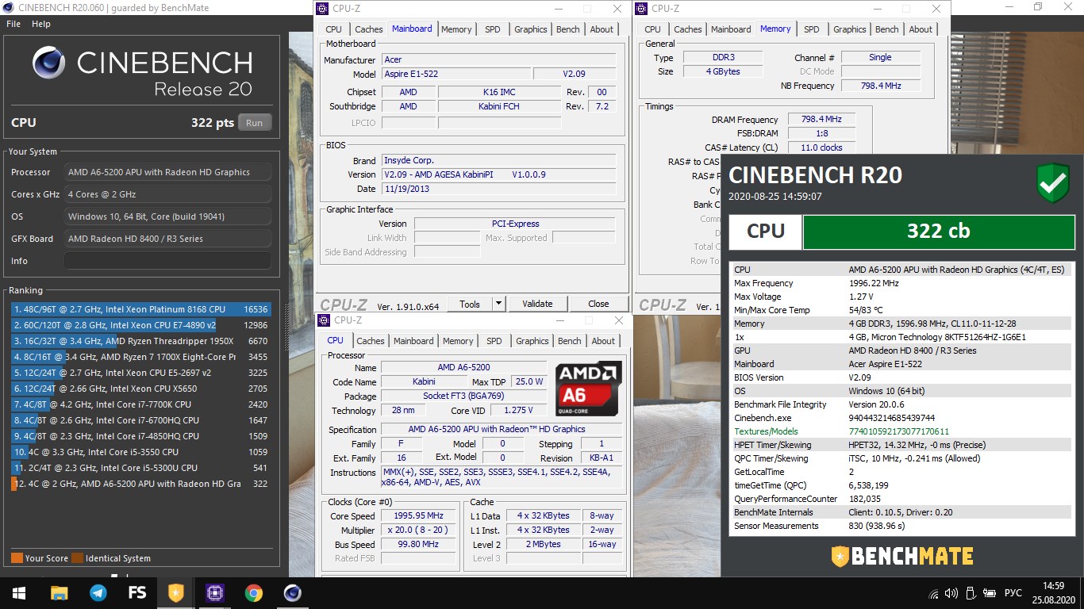Open BenchMate shield icon on taskbar
The height and width of the screenshot is (609, 1084).
pyautogui.click(x=175, y=592)
